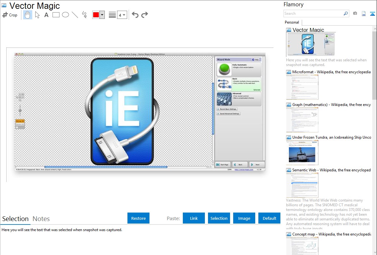Click the horizontal scrollbar under canvas

(106, 167)
